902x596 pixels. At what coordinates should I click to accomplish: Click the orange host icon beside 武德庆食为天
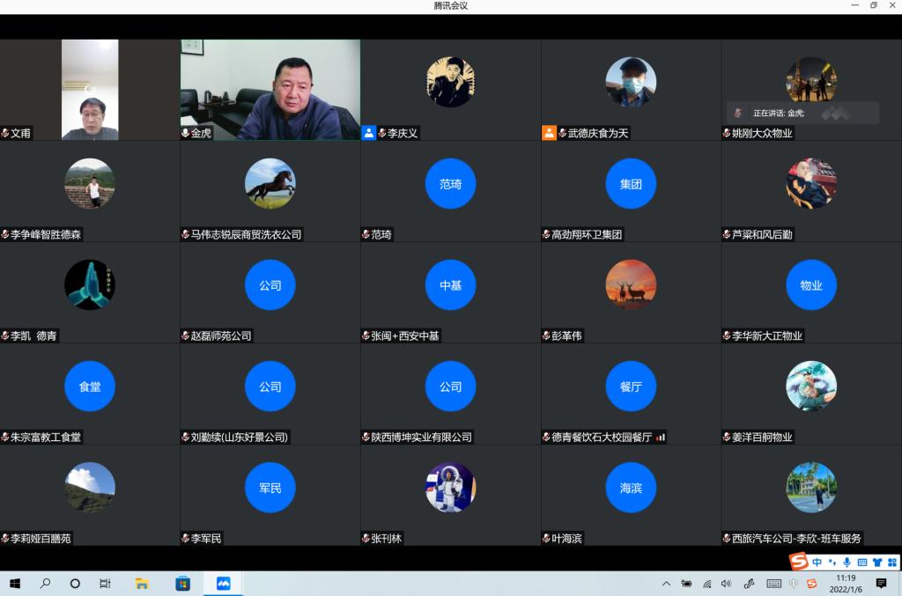549,133
